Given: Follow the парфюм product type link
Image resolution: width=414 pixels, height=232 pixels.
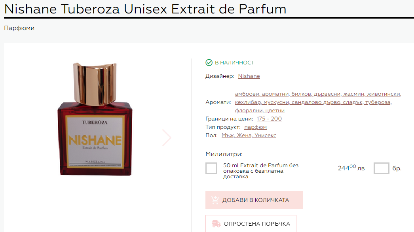Looking at the screenshot, I should tap(255, 127).
